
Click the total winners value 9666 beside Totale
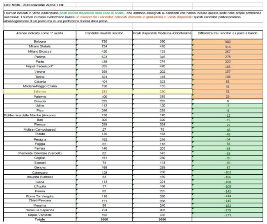(104, 219)
